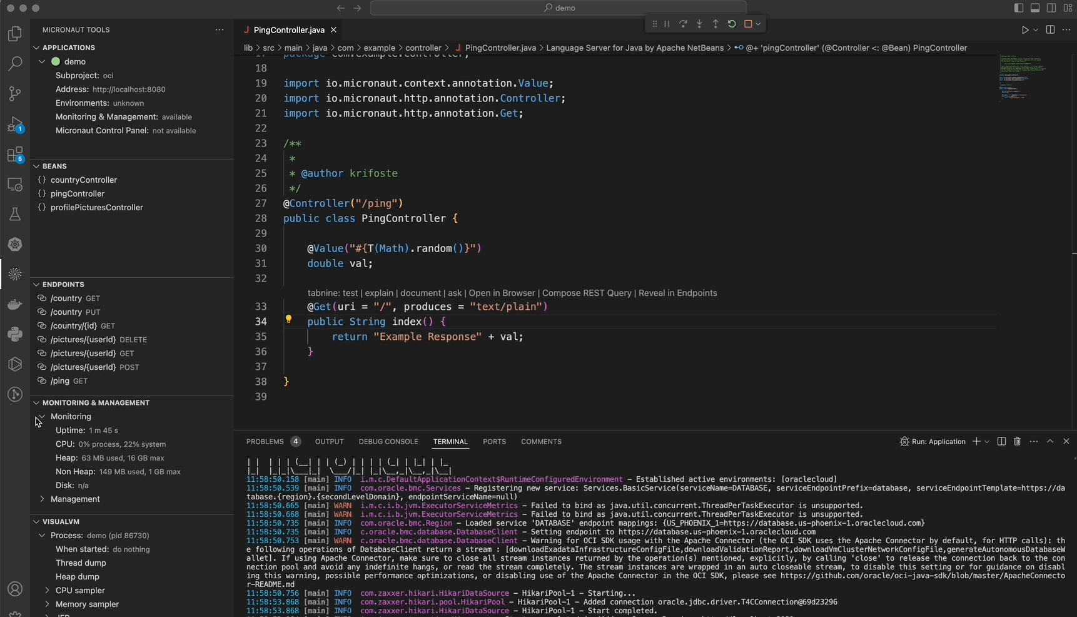The width and height of the screenshot is (1077, 617).
Task: Toggle the primary side bar visibility
Action: click(1018, 8)
